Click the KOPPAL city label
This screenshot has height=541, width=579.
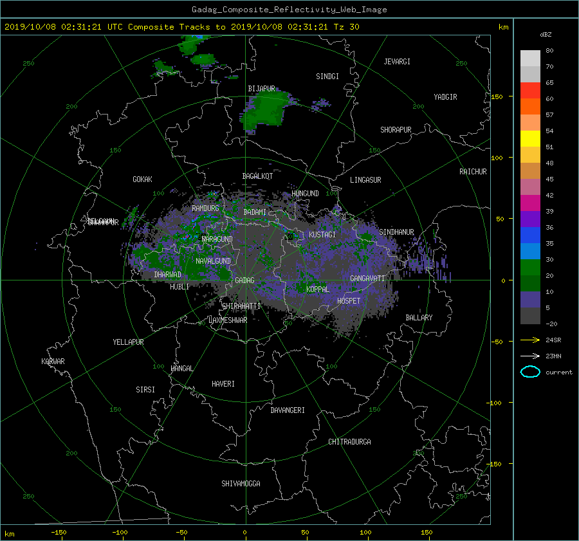(318, 289)
